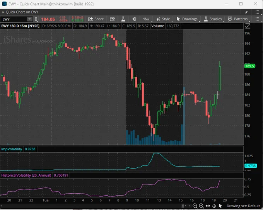263x210 pixels.
Task: Click the horizontal scrollbar thumb
Action: [183, 206]
